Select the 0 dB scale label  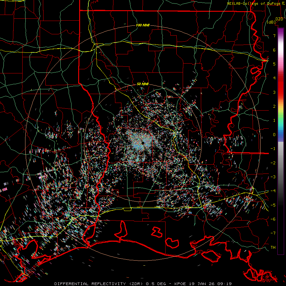click(274, 135)
